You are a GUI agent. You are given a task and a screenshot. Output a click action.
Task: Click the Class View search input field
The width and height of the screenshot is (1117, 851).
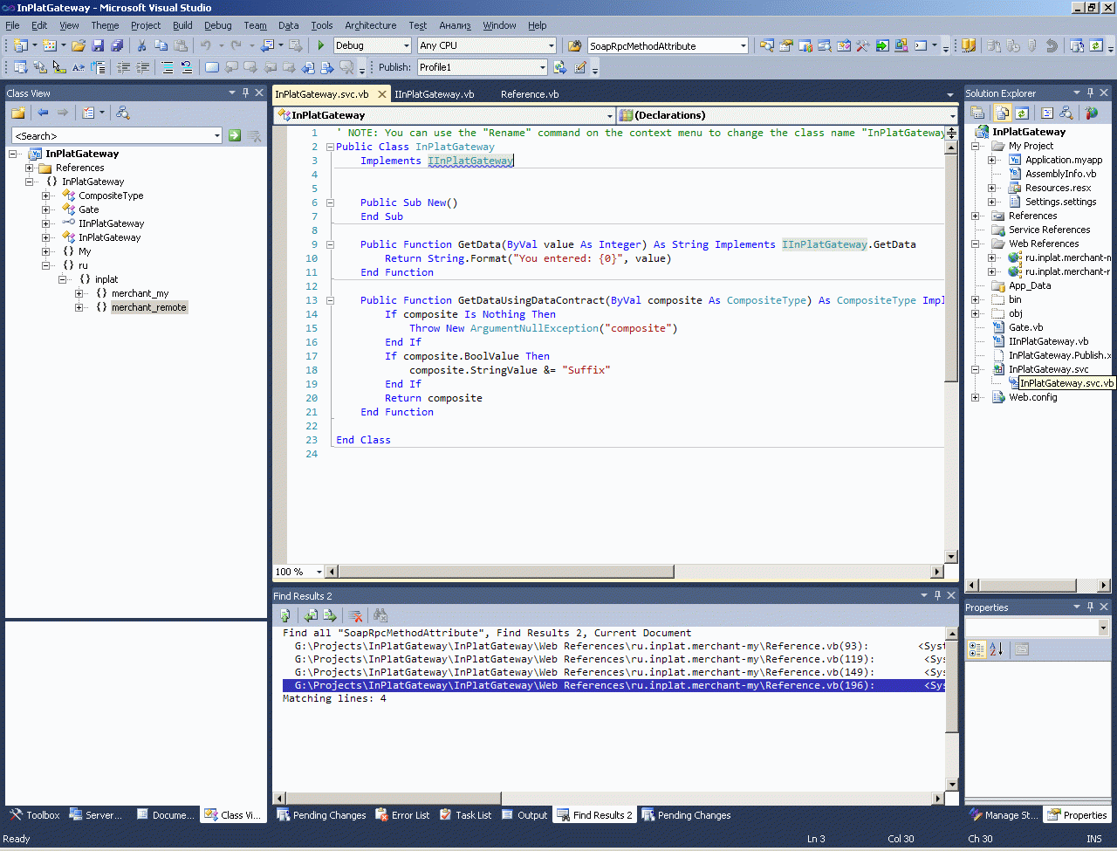(x=112, y=135)
